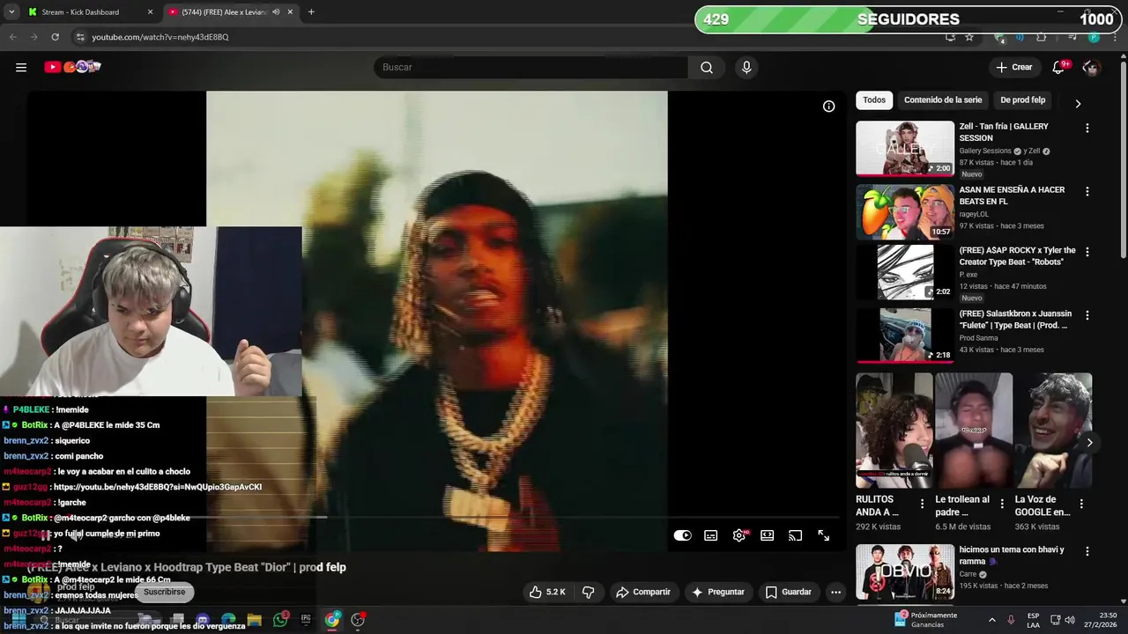Open Le trollean al padre short

pos(974,431)
